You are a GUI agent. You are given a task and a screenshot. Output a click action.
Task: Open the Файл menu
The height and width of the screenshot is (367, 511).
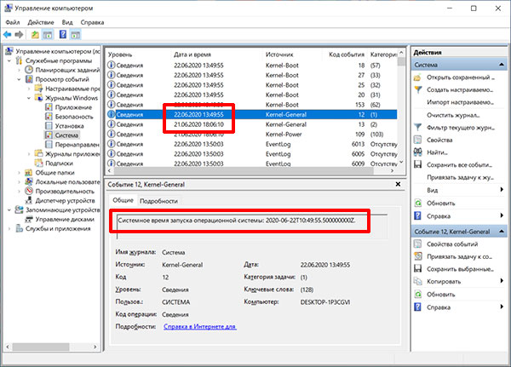click(x=13, y=22)
